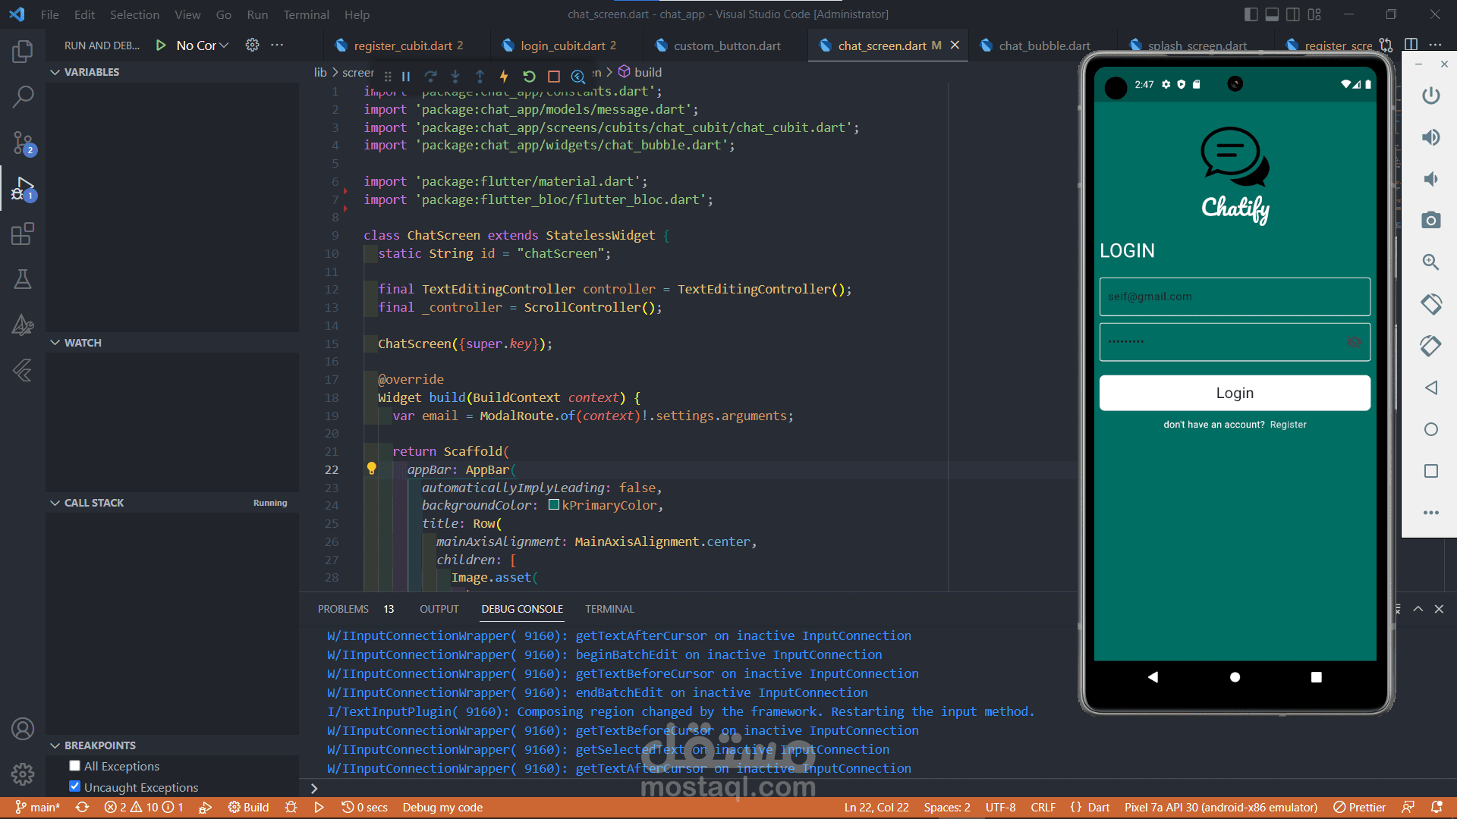This screenshot has width=1457, height=819.
Task: Stop the debug session with the square icon
Action: [x=554, y=76]
